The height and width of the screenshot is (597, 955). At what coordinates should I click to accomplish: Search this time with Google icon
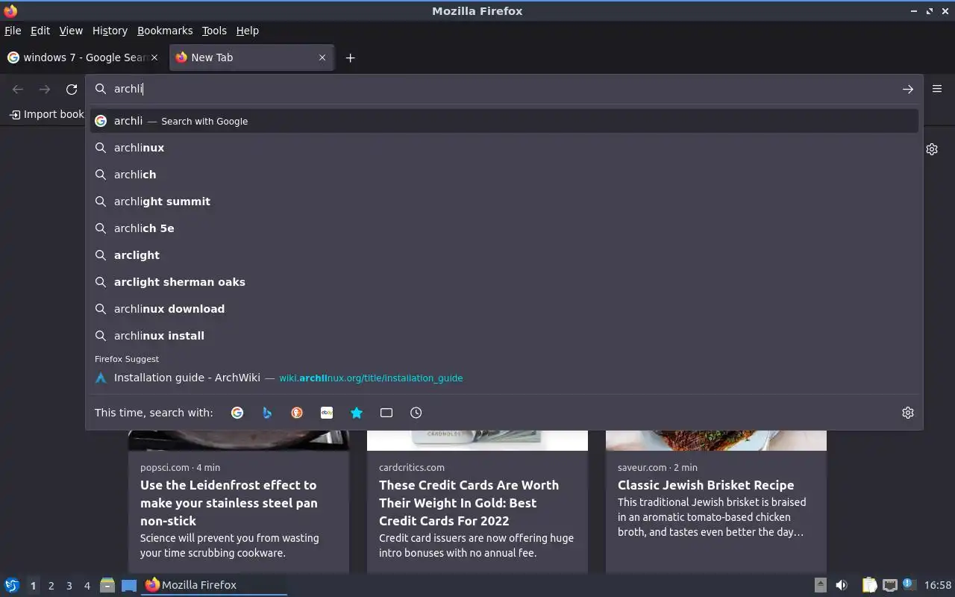(x=237, y=413)
